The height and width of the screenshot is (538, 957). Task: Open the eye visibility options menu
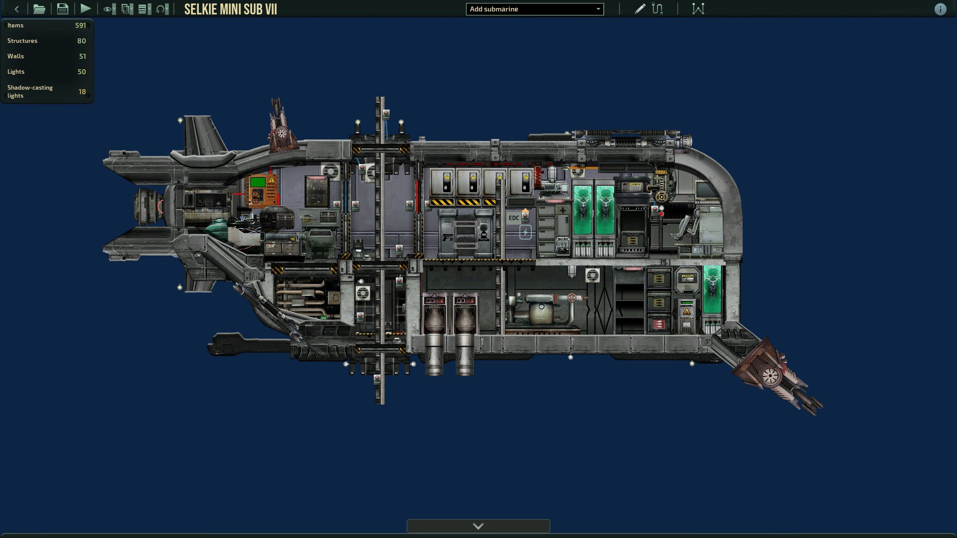(x=109, y=9)
